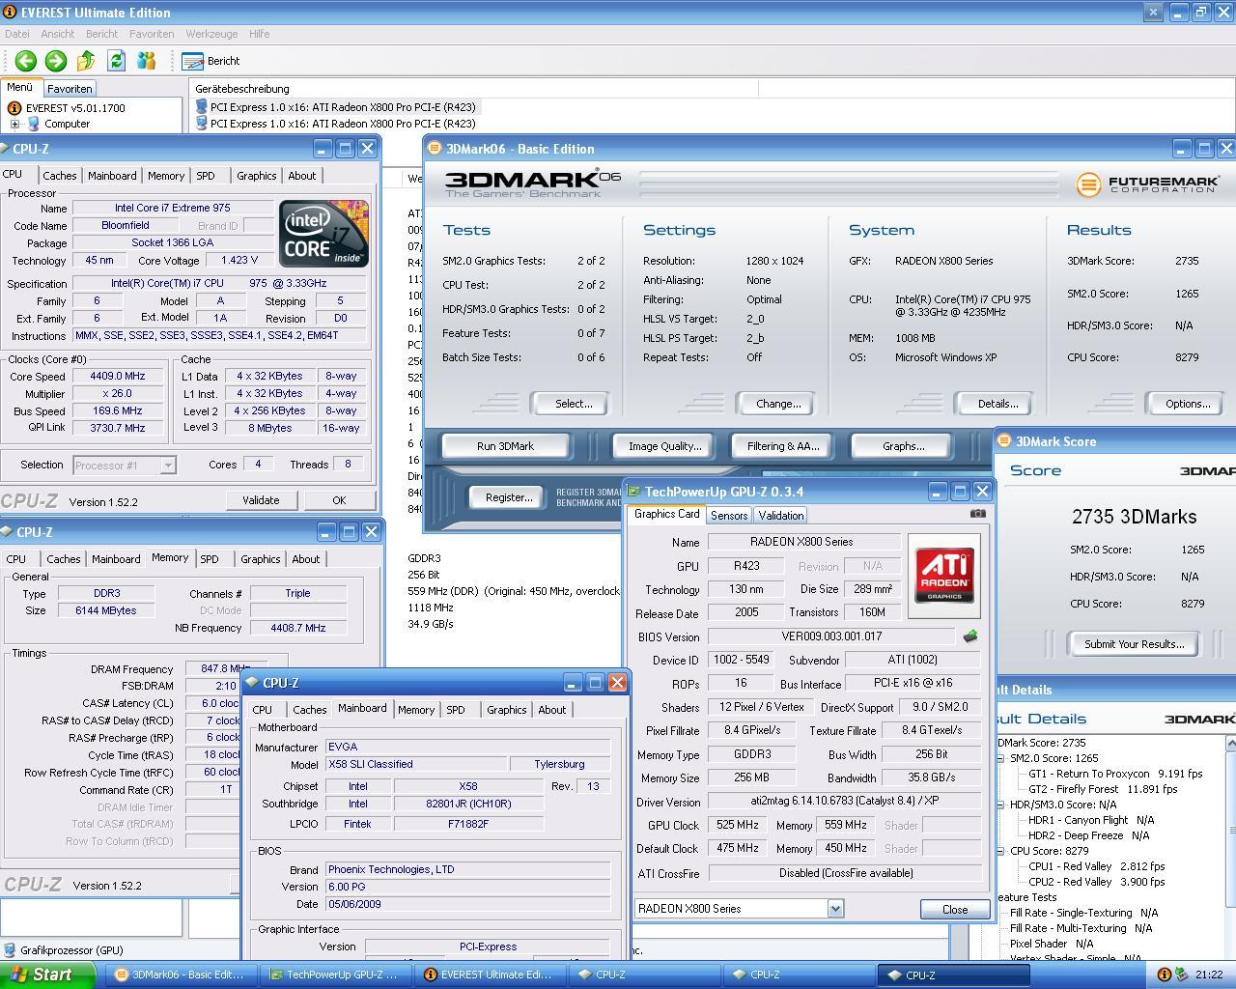Switch to Favoriten tab in EVEREST side panel
Screen dimensions: 1236x989
tap(70, 88)
